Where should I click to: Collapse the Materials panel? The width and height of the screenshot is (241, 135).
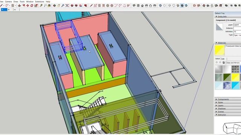pyautogui.click(x=217, y=43)
